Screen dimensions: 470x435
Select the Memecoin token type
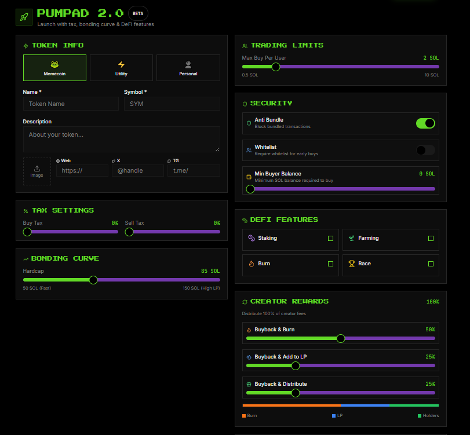54,68
